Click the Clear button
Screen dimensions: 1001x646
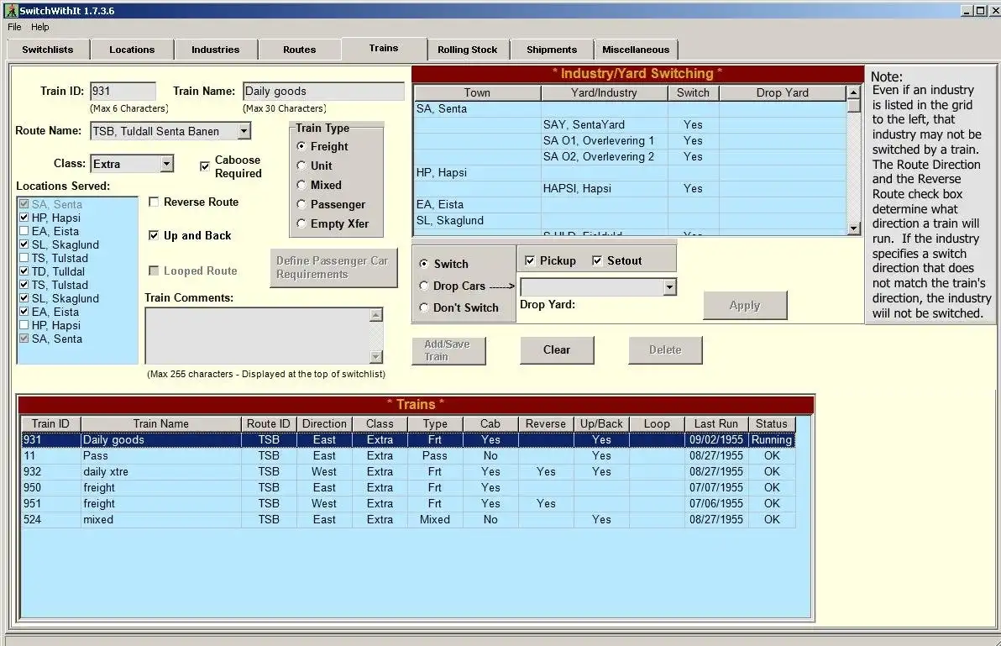[557, 349]
